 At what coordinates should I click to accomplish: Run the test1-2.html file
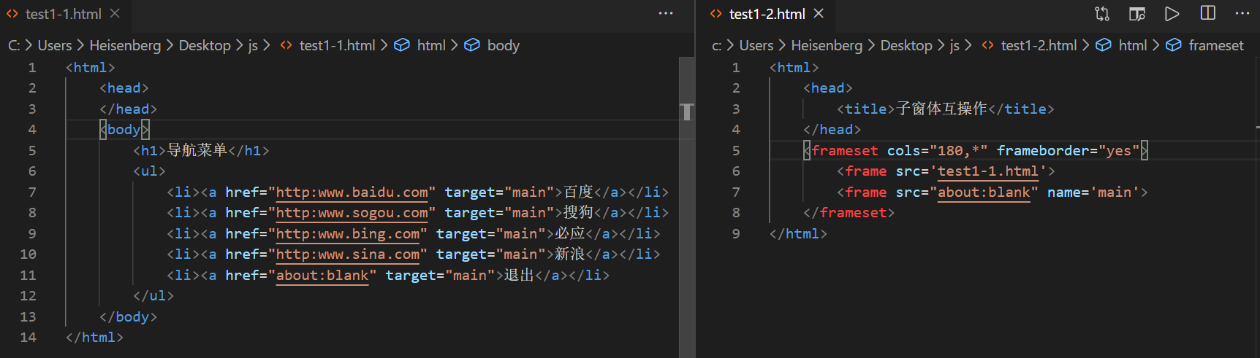pos(1172,14)
